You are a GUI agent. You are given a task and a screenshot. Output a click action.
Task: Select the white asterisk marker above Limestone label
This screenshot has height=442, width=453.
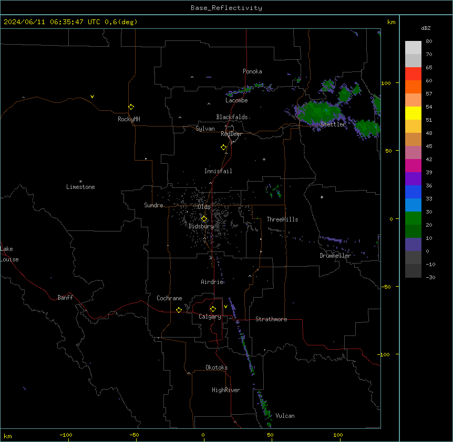click(x=80, y=182)
